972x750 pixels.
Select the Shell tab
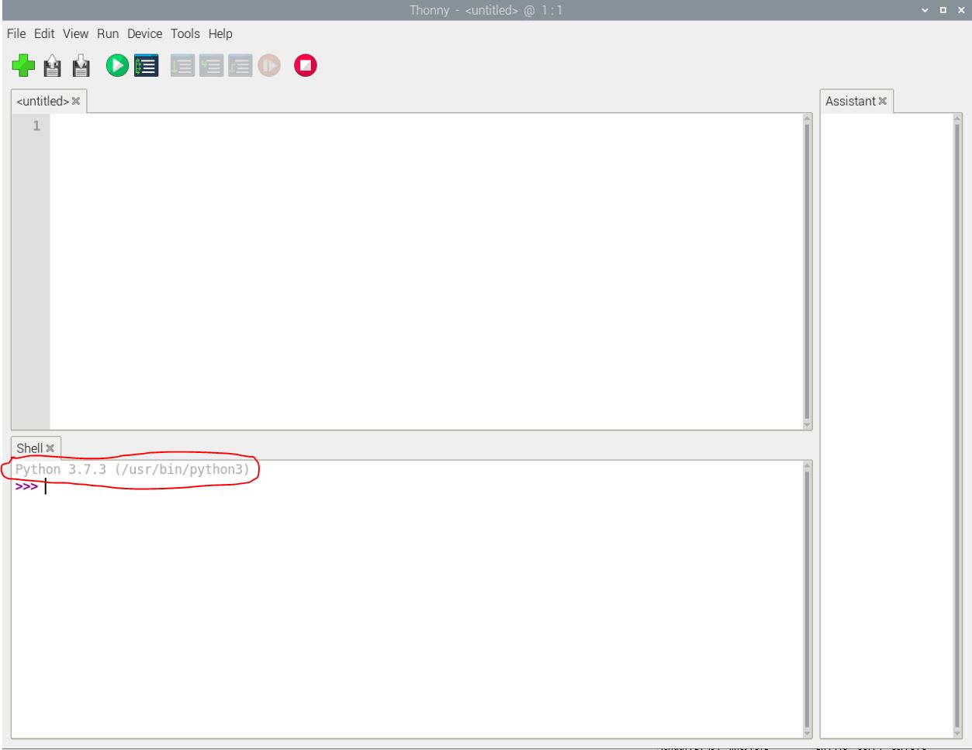[30, 448]
